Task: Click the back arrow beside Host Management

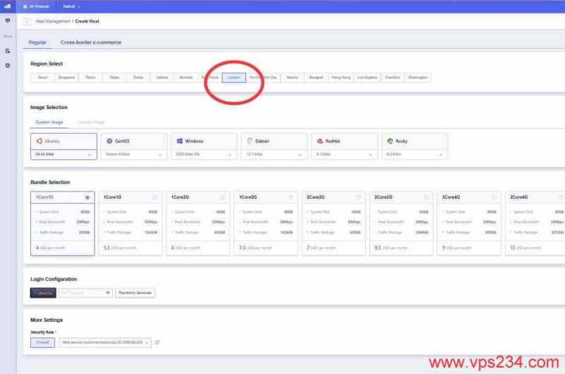Action: tap(27, 22)
